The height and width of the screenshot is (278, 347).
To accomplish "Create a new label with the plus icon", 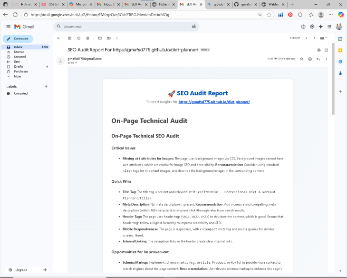I will 46,87.
